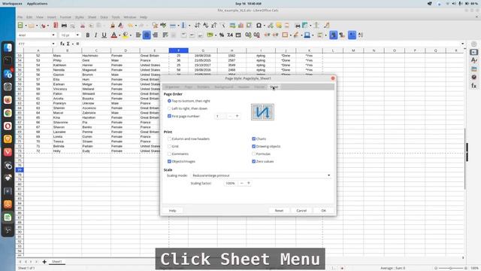The height and width of the screenshot is (271, 481).
Task: Uncheck the Drawing objects checkbox
Action: coord(254,146)
